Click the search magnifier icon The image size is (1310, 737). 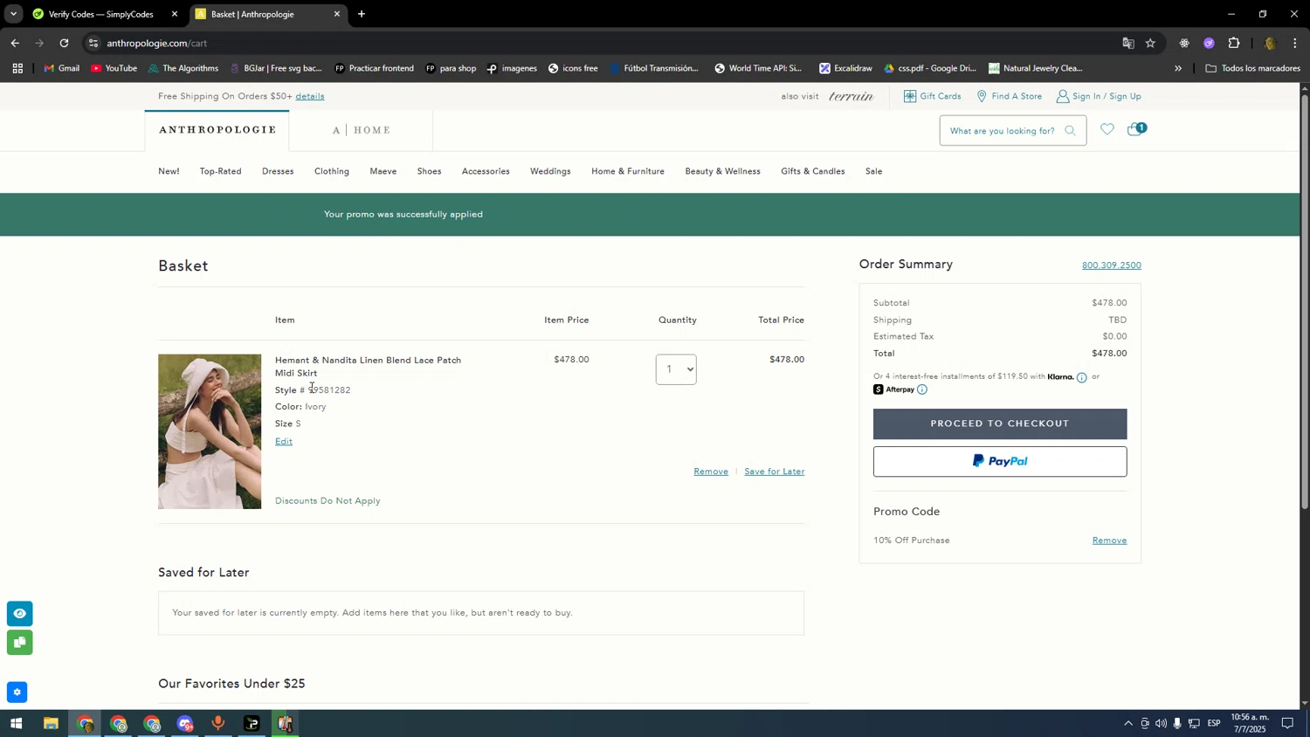[1070, 131]
